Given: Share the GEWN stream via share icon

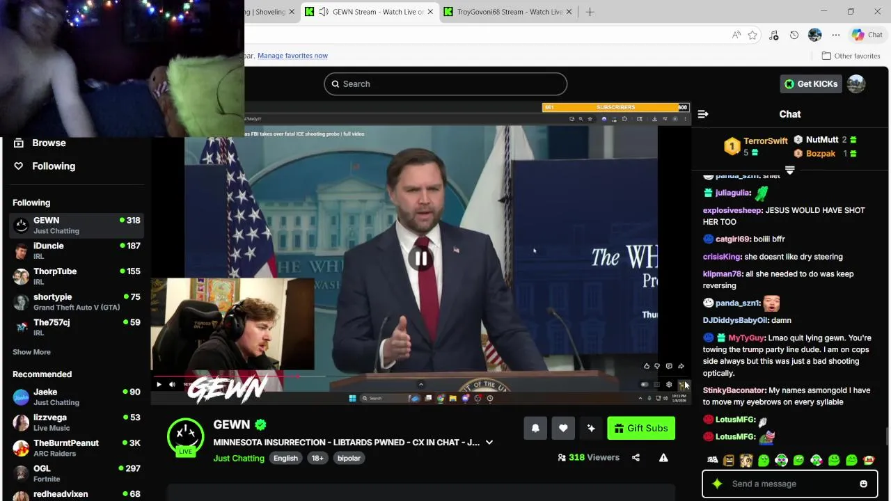Looking at the screenshot, I should pos(636,457).
